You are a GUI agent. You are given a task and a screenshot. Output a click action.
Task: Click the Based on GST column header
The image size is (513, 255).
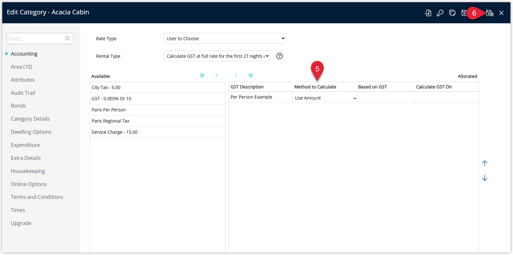[372, 87]
